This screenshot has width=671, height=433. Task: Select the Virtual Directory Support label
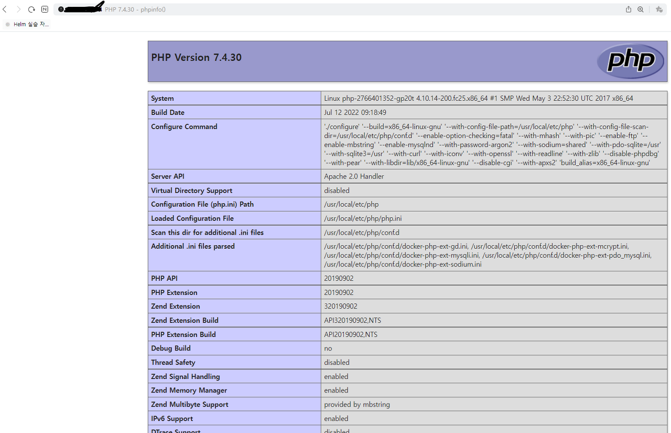(x=192, y=191)
